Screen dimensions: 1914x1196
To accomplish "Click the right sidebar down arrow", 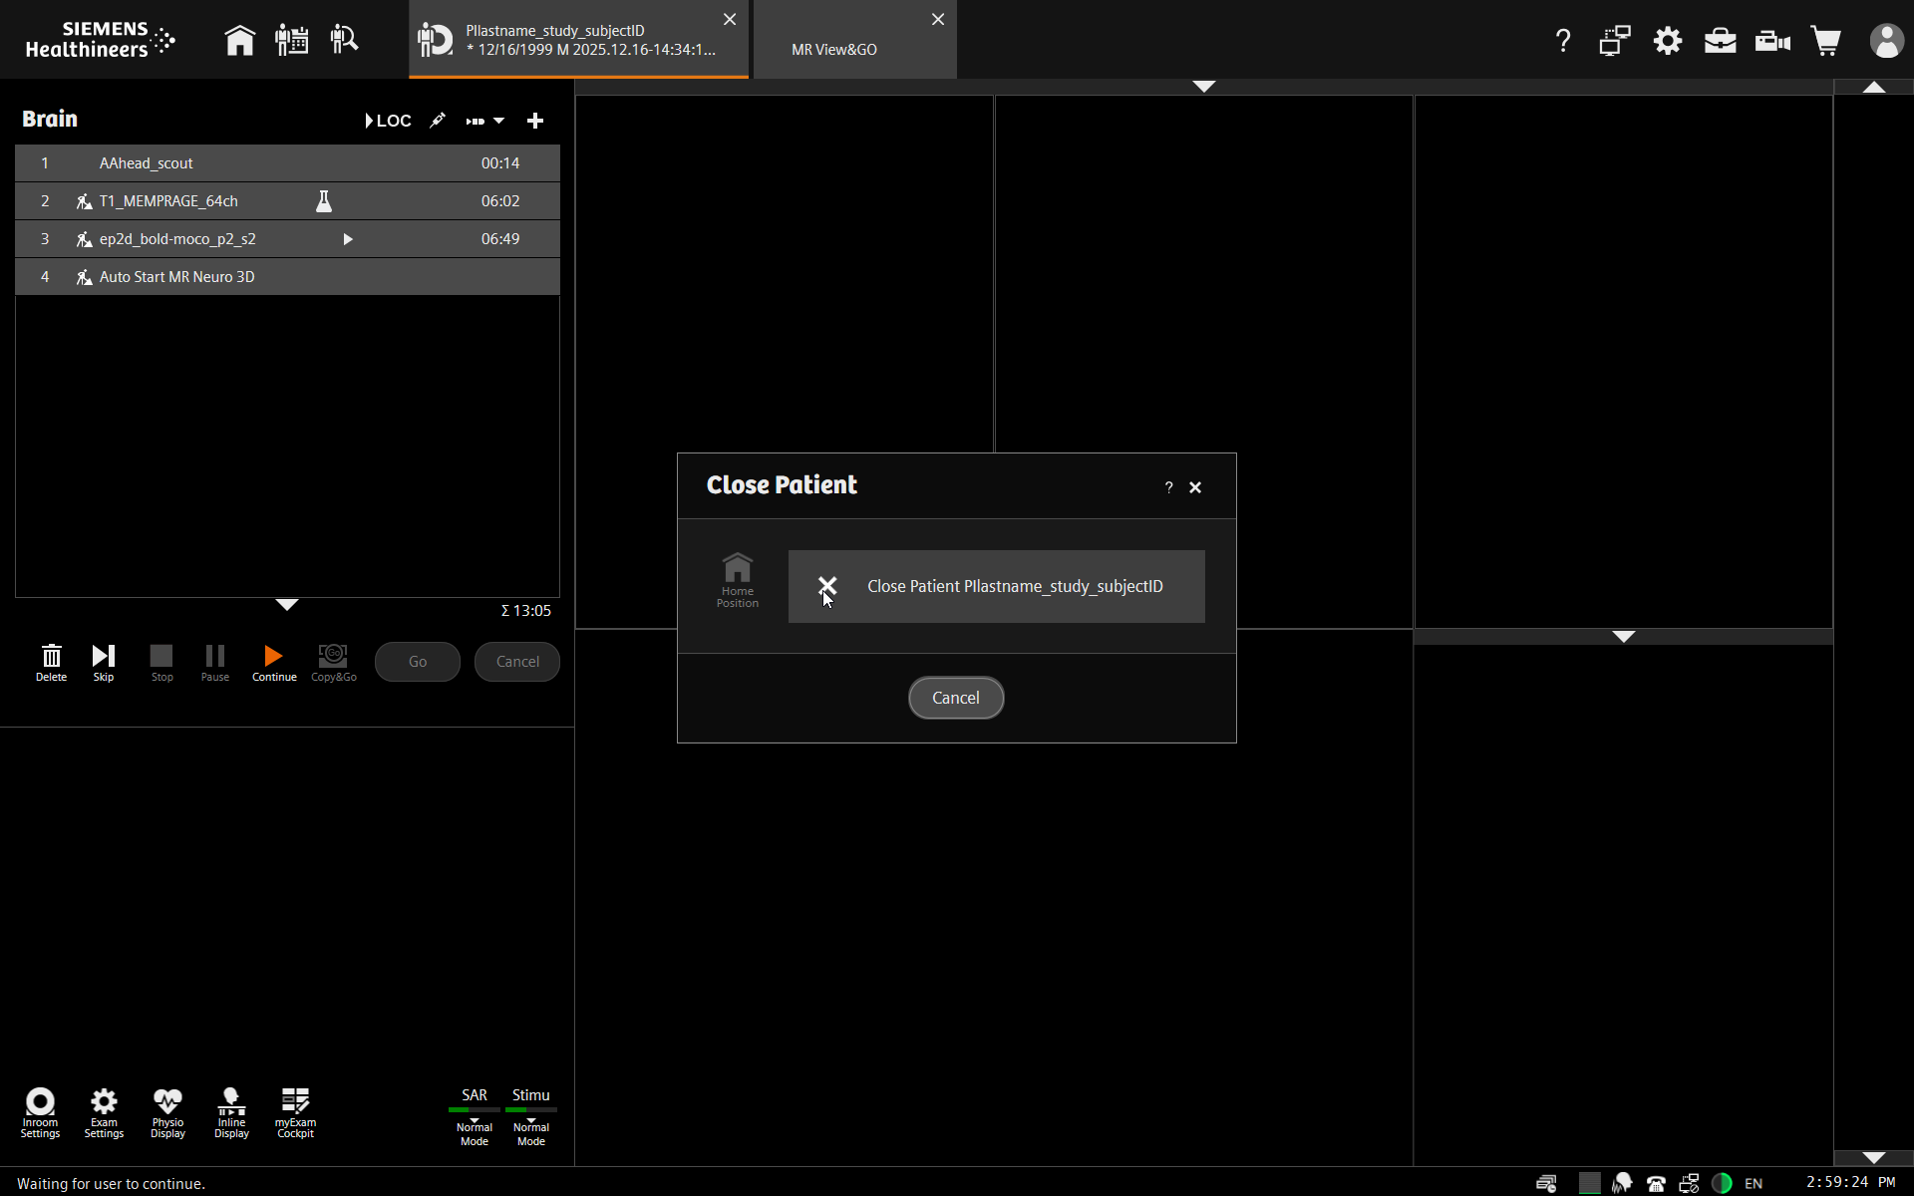I will (1874, 1157).
